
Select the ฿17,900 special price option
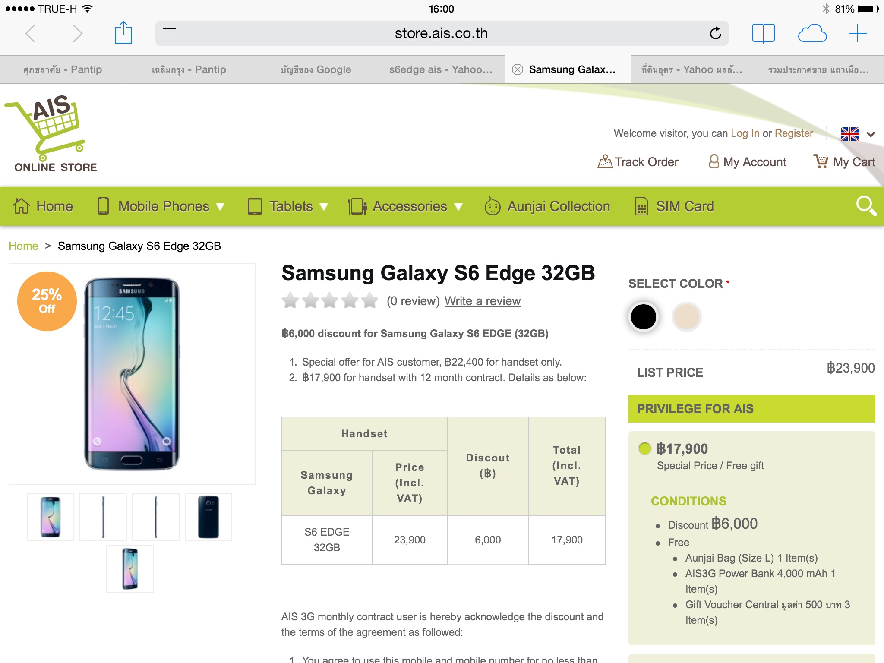(x=645, y=448)
